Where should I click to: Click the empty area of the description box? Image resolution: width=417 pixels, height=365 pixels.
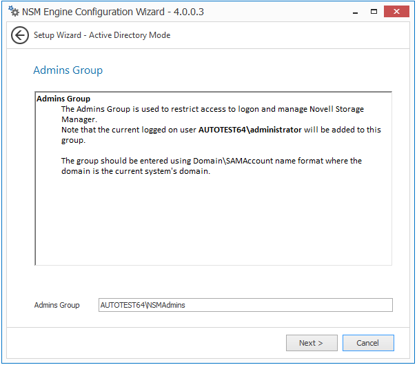pos(212,221)
